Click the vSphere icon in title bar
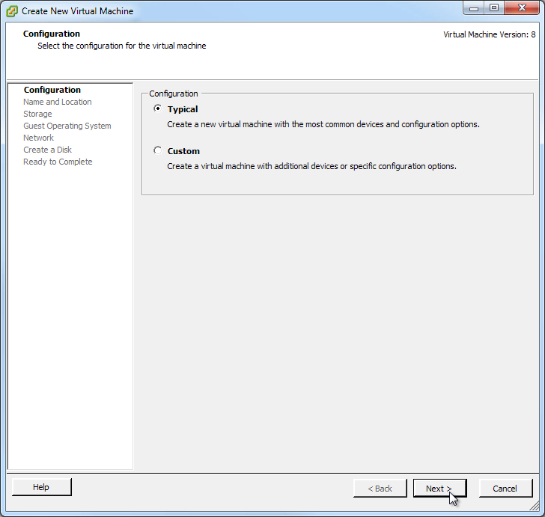The image size is (545, 517). (12, 11)
